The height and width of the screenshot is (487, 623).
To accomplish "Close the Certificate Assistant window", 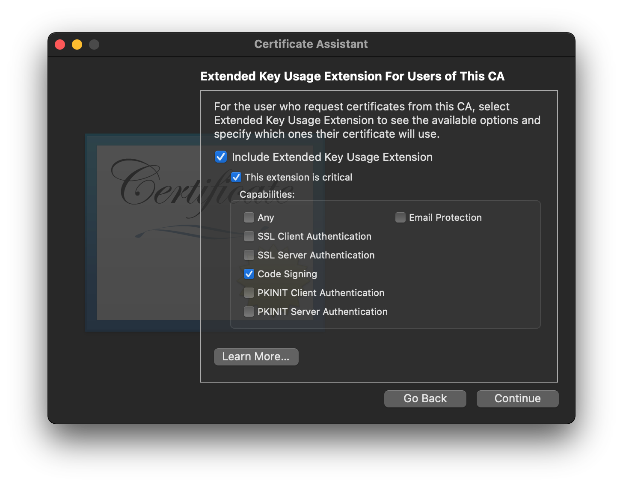I will pyautogui.click(x=60, y=45).
